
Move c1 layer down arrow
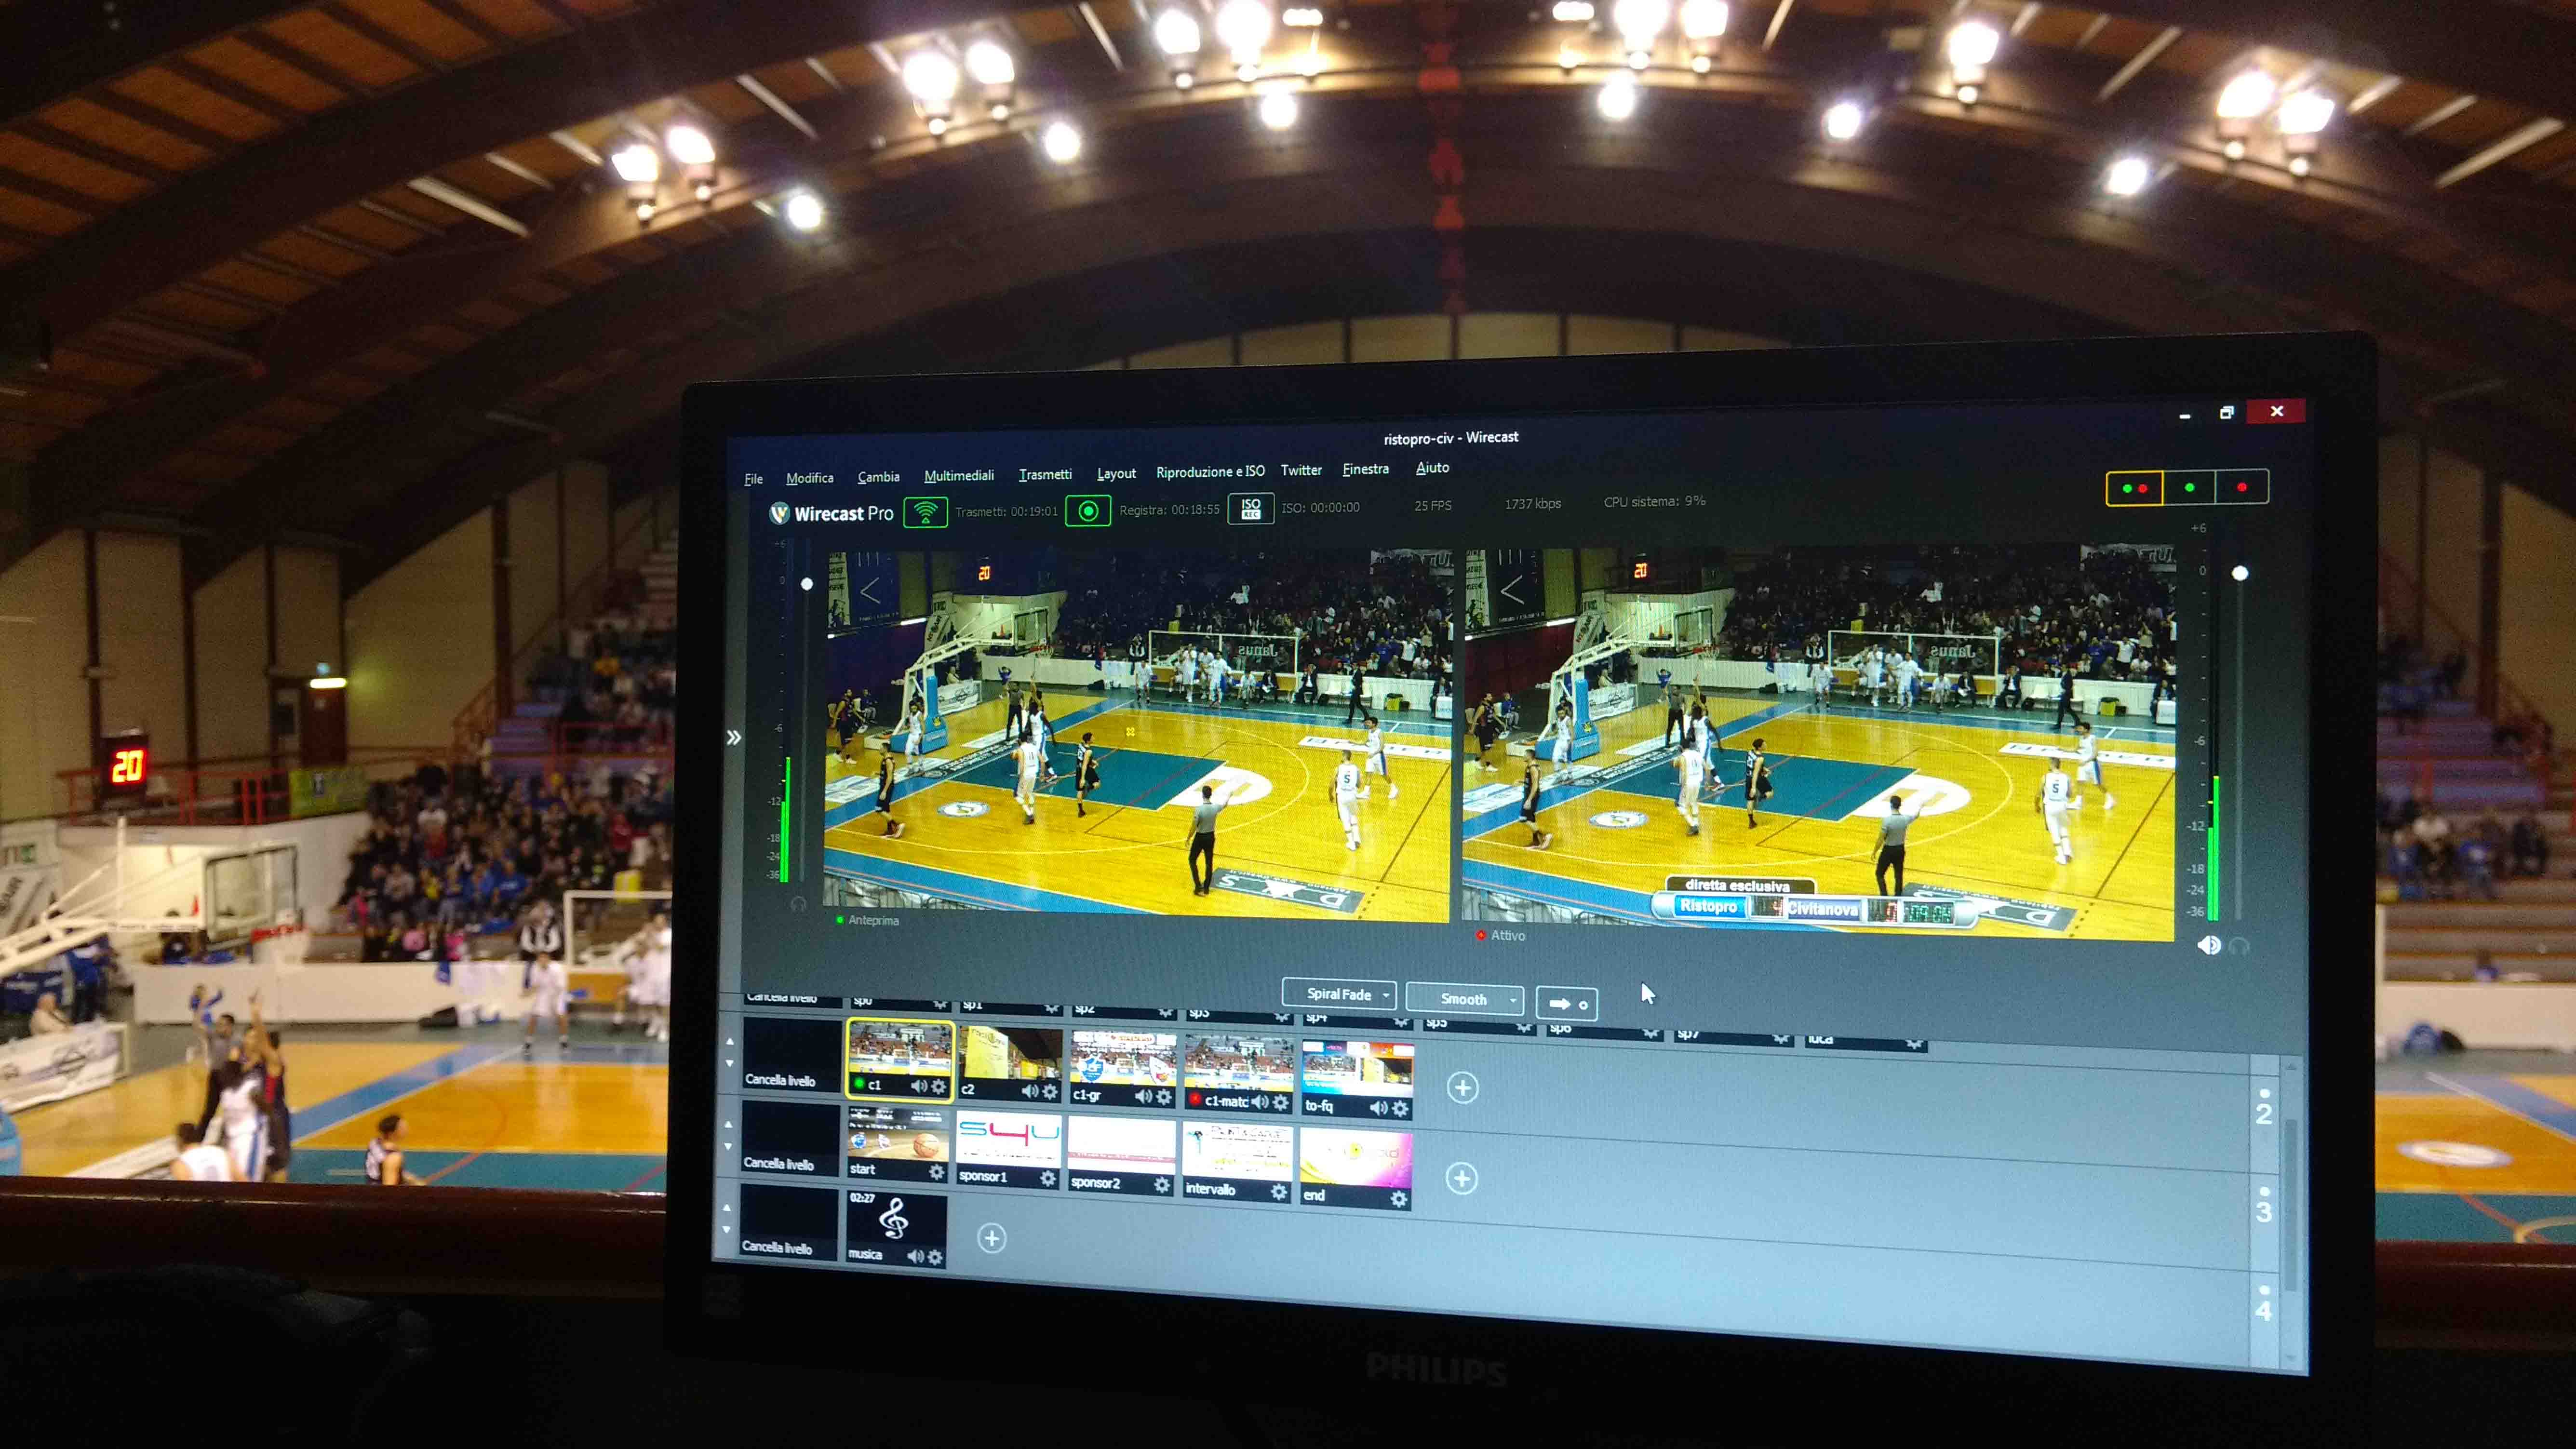pyautogui.click(x=729, y=1063)
